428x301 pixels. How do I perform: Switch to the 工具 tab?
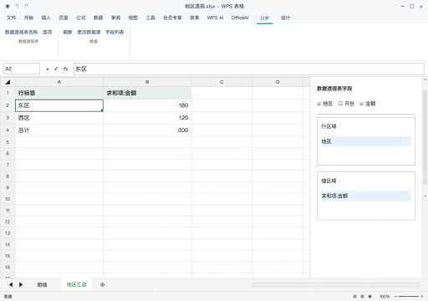pyautogui.click(x=150, y=18)
